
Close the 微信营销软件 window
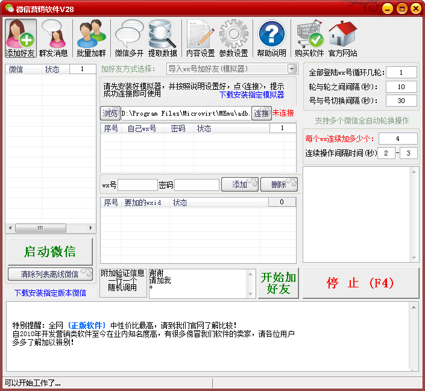tap(416, 8)
